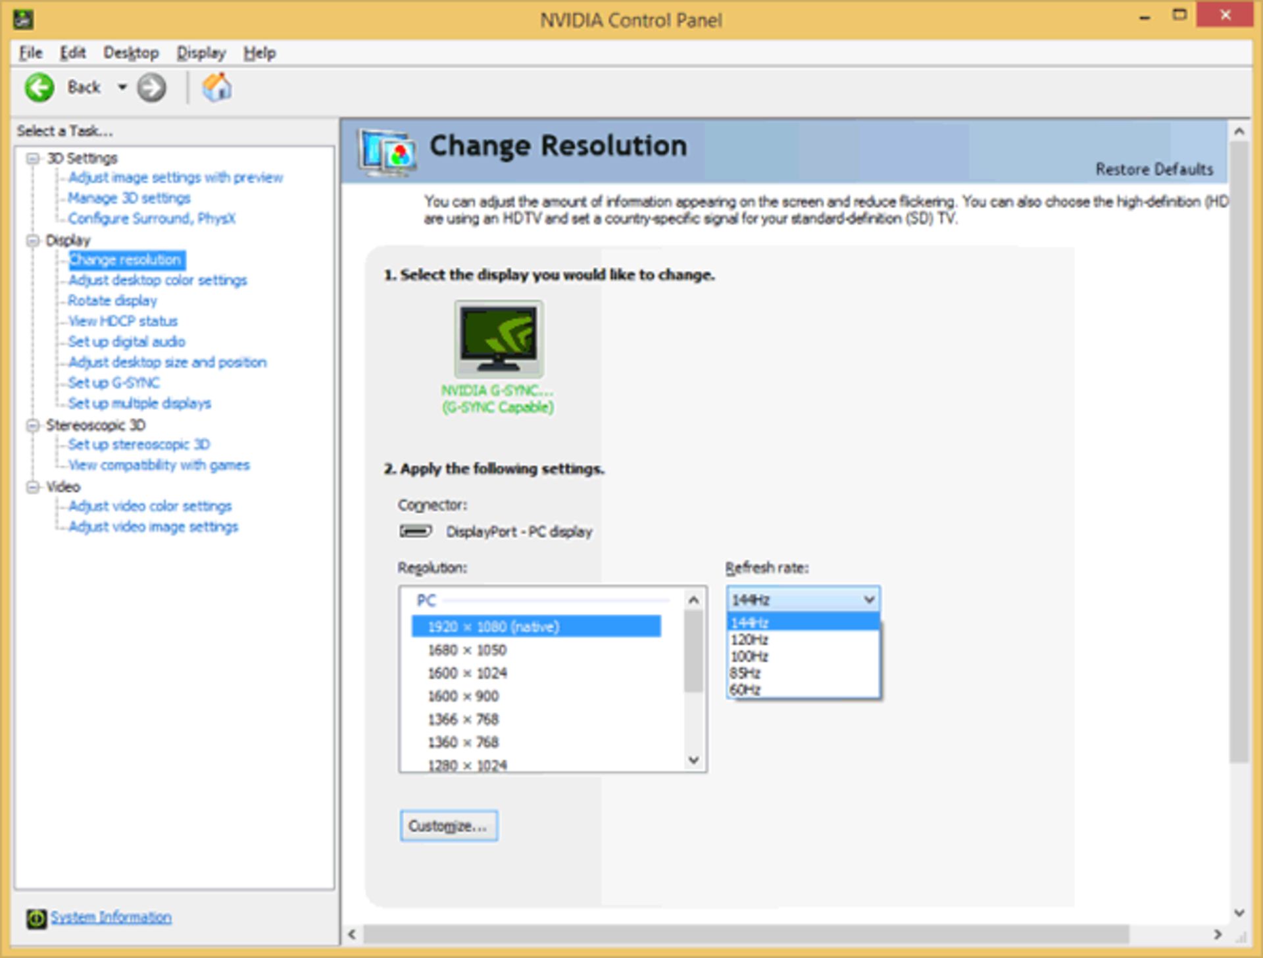Click the resolution list scrollbar down arrow
Viewport: 1263px width, 958px height.
pos(693,761)
